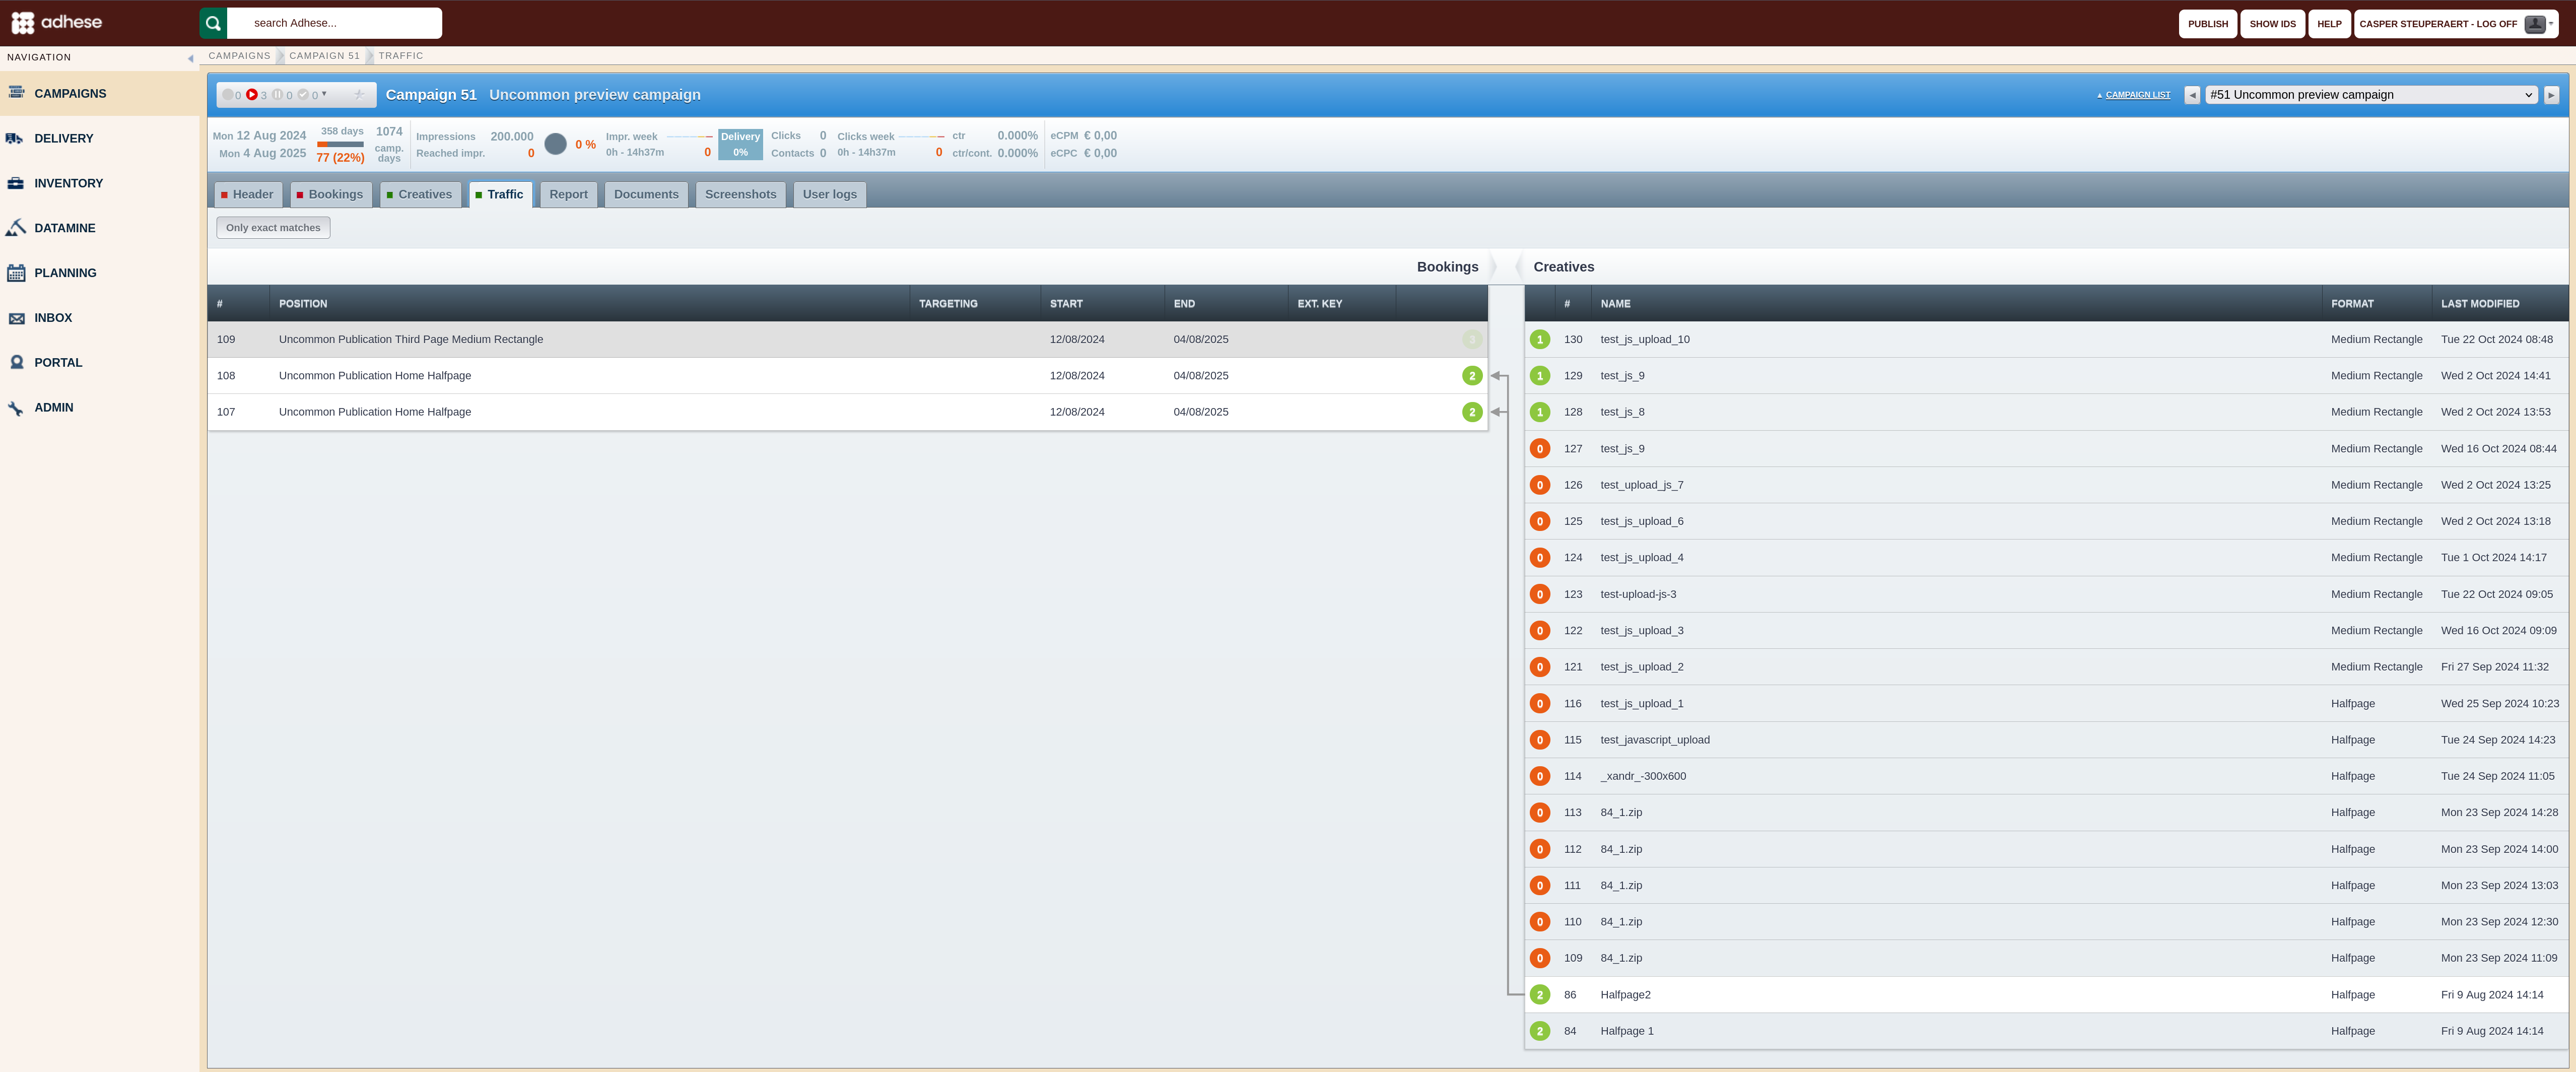2576x1072 pixels.
Task: Open the #51 Uncommon preview campaign dropdown
Action: pyautogui.click(x=2371, y=95)
